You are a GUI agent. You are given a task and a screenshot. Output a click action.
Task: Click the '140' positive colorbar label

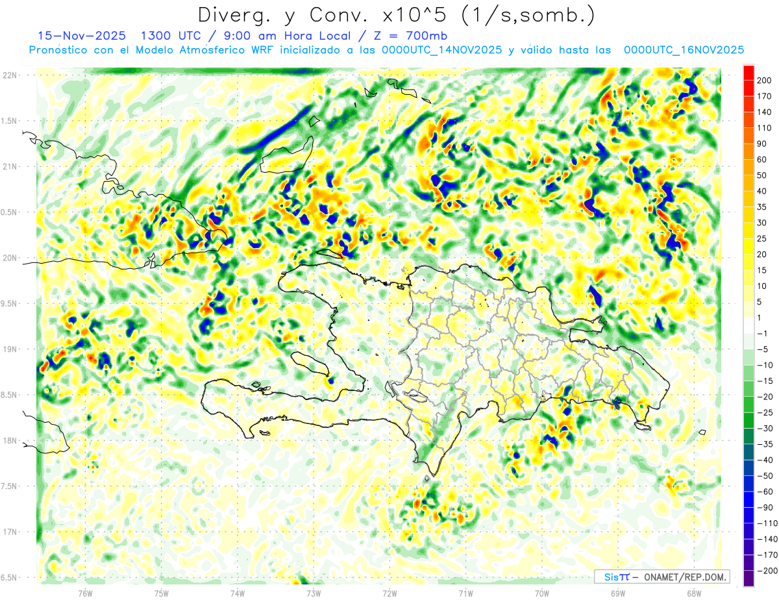pos(765,112)
